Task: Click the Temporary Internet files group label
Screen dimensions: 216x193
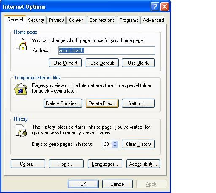Action: 37,78
